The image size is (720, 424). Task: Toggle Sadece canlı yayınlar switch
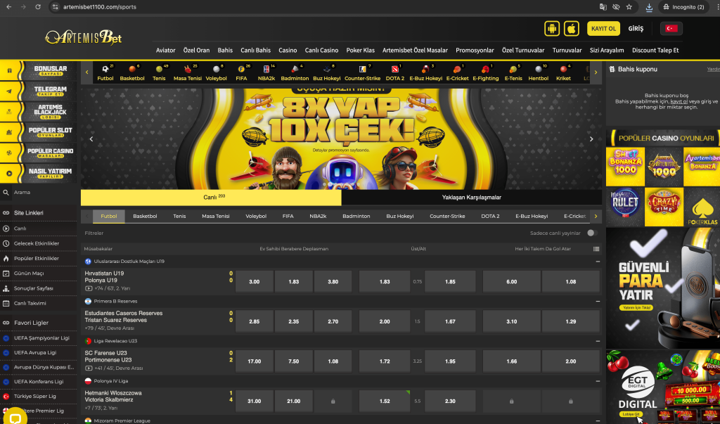click(x=592, y=233)
